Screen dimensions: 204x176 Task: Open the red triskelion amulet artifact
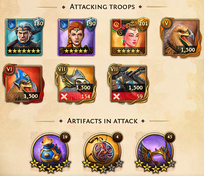(x=103, y=152)
